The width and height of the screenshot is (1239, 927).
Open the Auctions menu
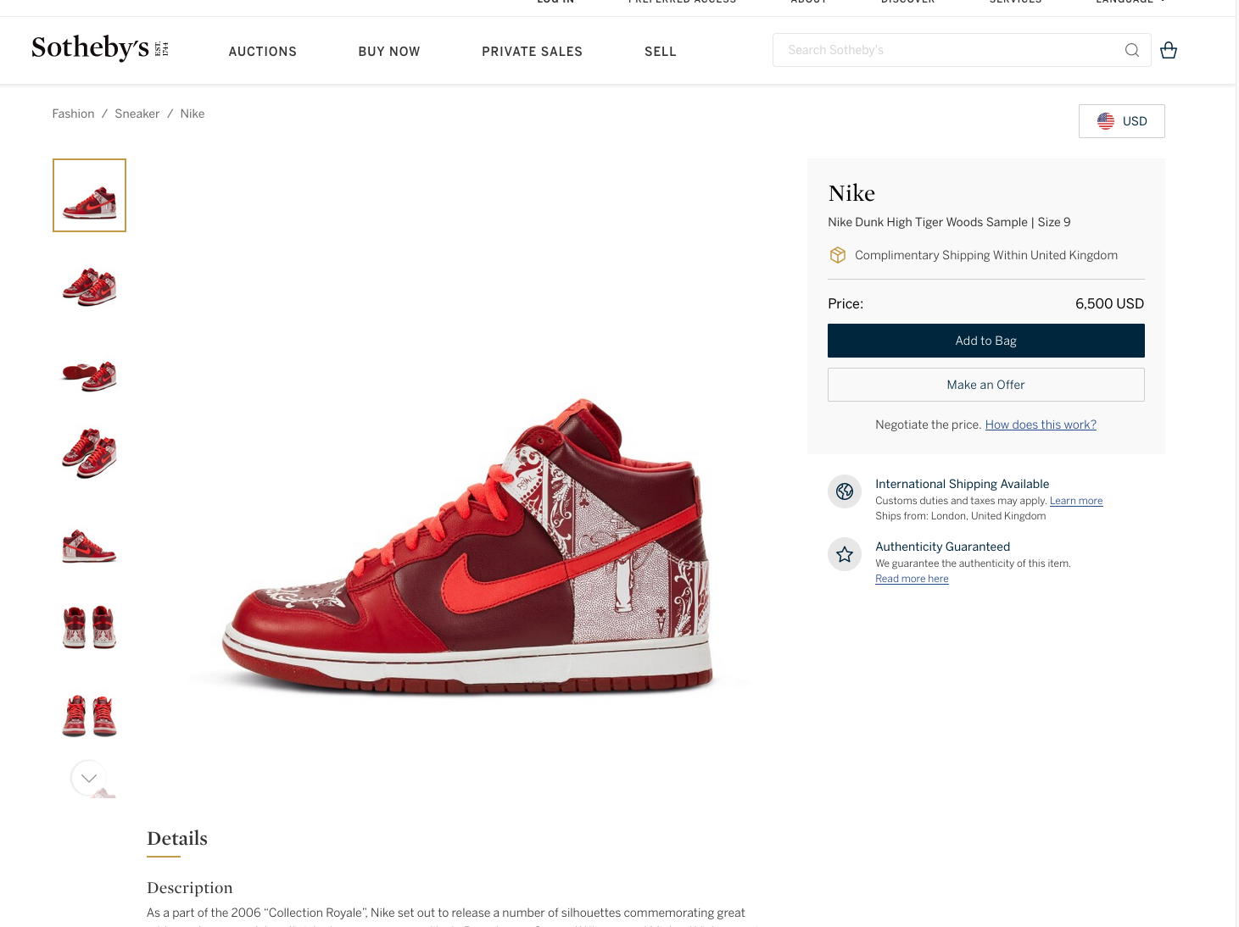[263, 52]
